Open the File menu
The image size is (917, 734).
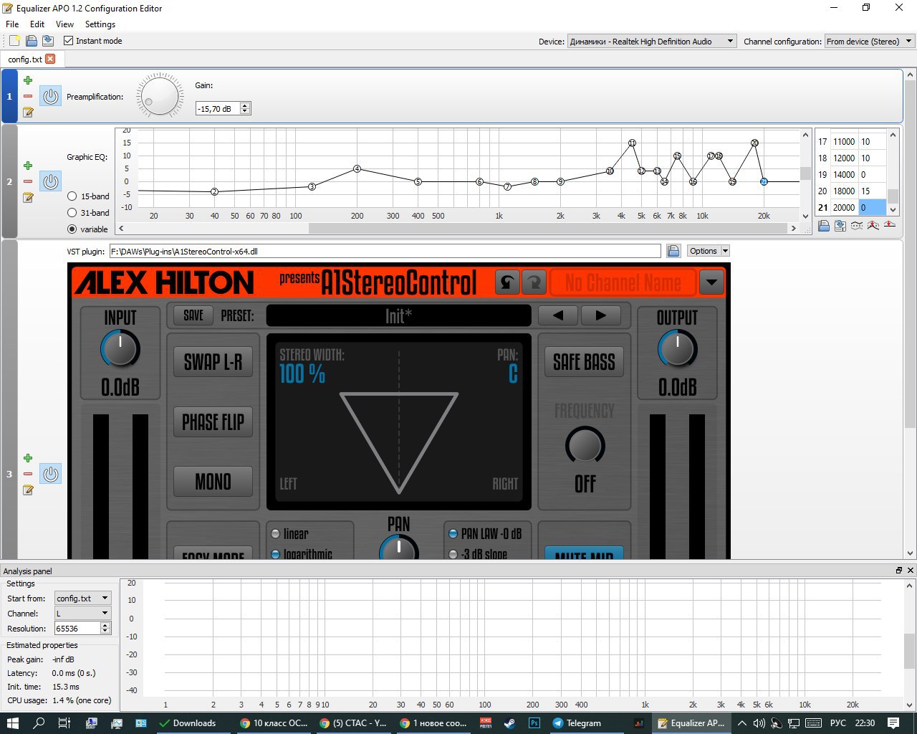pyautogui.click(x=12, y=24)
